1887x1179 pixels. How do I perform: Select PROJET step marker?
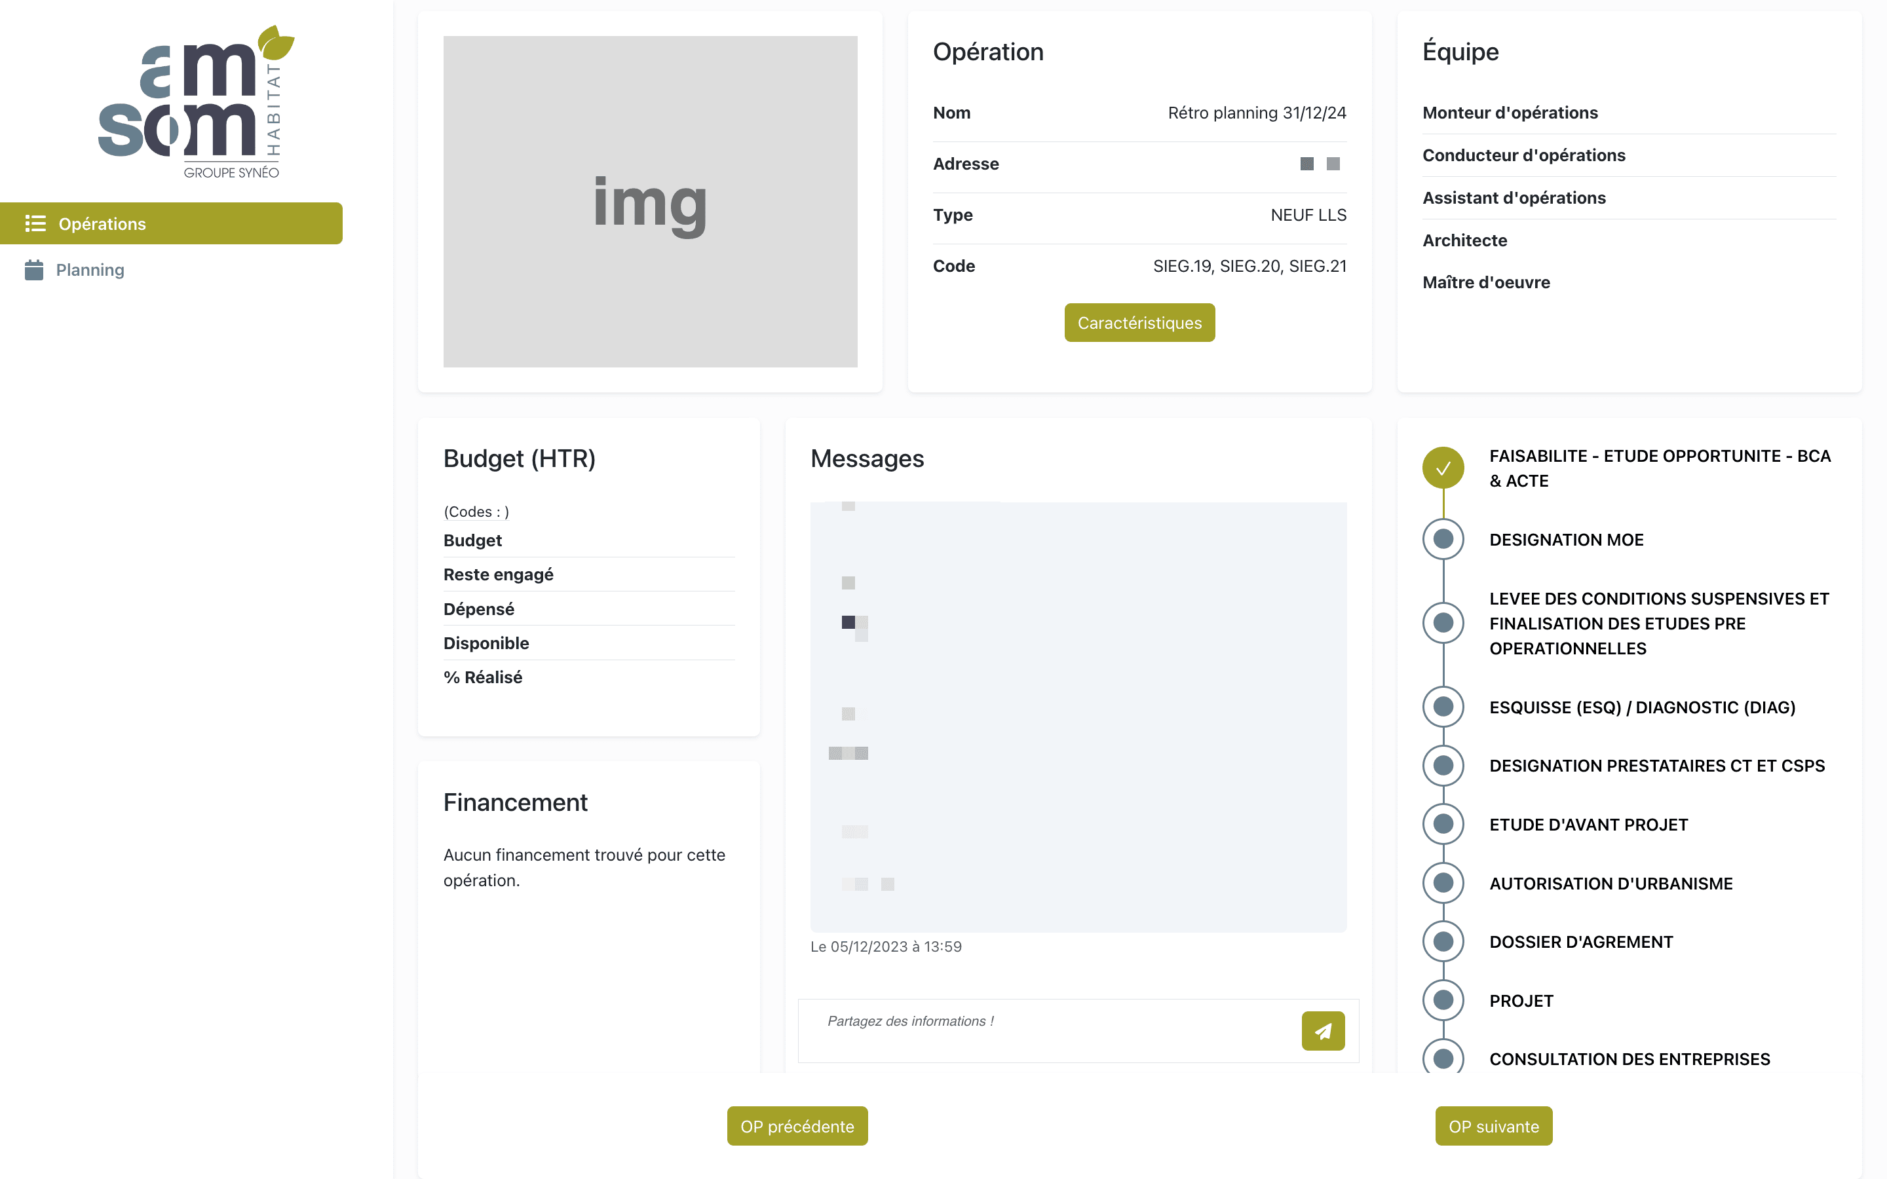coord(1443,1000)
